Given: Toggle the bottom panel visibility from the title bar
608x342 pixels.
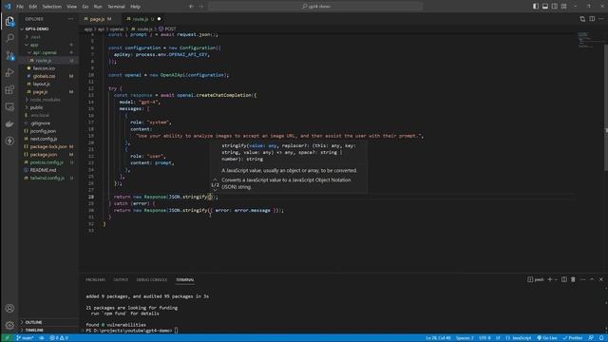Looking at the screenshot, I should [x=545, y=7].
